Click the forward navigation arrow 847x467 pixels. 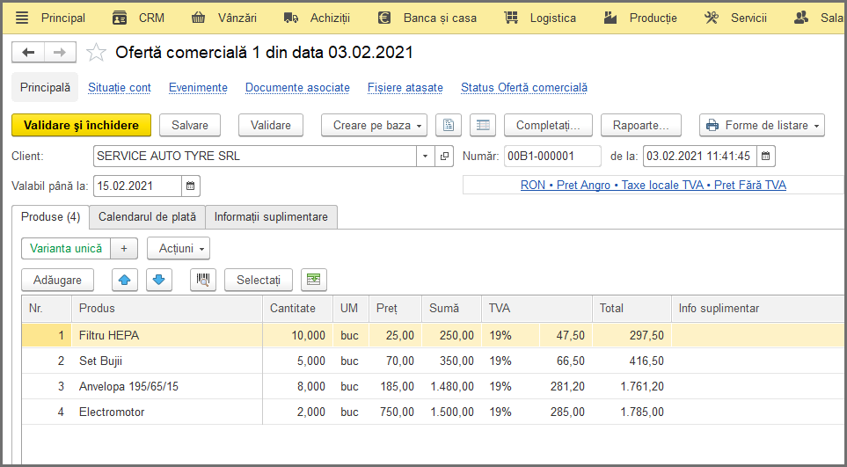pyautogui.click(x=60, y=53)
